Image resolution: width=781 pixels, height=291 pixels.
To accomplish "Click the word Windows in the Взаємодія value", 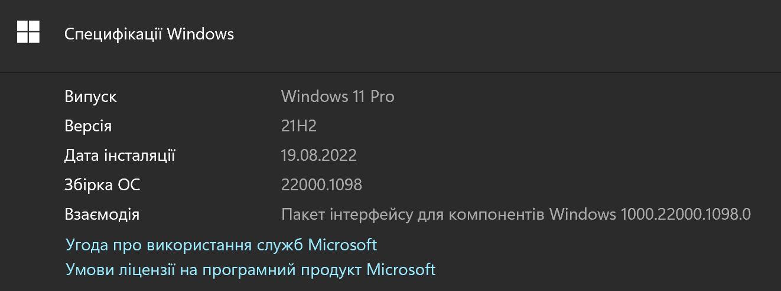I will 583,214.
